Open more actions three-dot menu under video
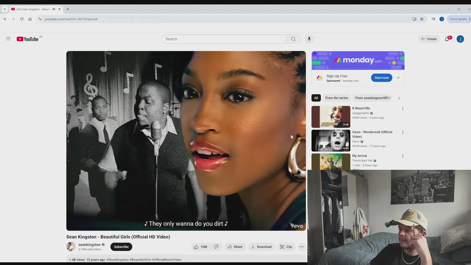Image resolution: width=471 pixels, height=265 pixels. tap(302, 247)
